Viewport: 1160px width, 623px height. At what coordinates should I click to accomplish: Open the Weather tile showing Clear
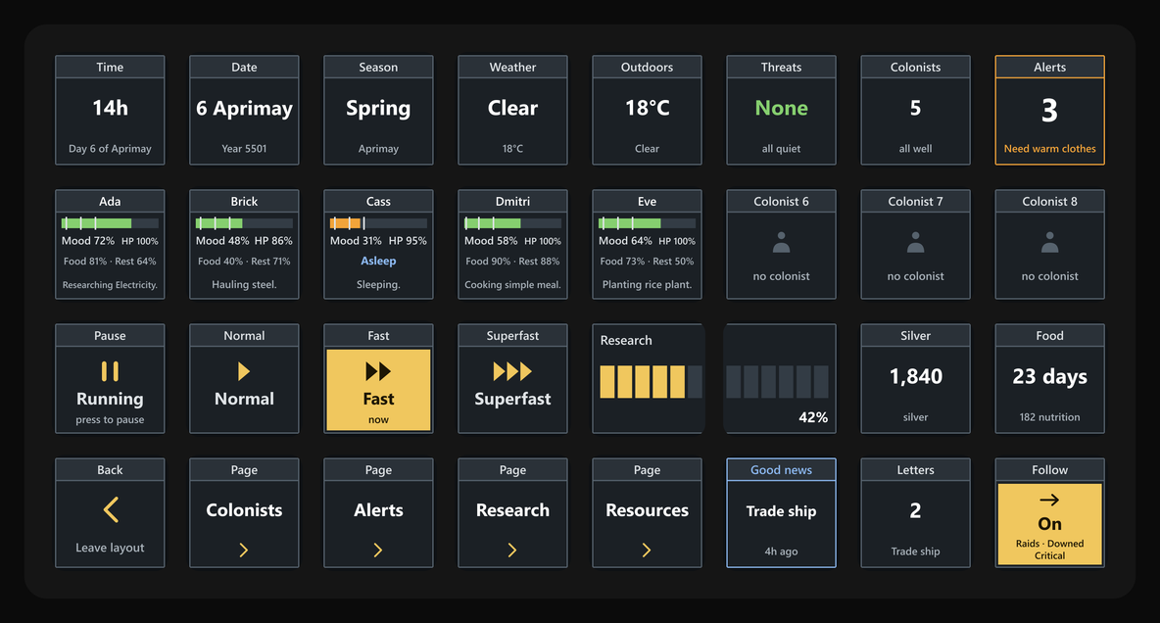tap(512, 110)
